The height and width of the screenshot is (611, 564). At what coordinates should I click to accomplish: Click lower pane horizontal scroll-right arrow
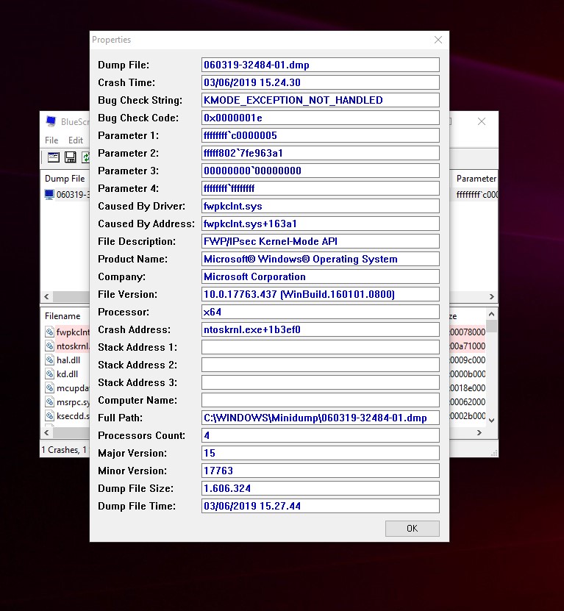479,432
